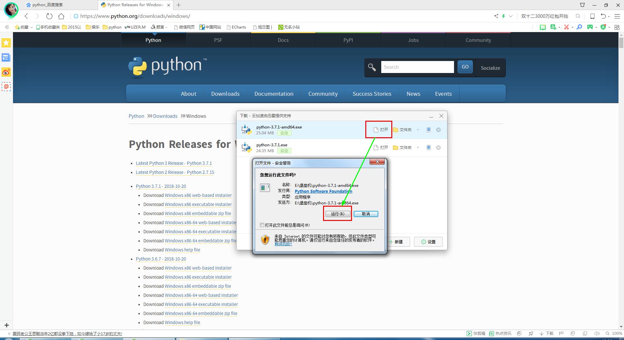The image size is (624, 340).
Task: Click the red-packet shield icon with notification dot
Action: click(604, 27)
